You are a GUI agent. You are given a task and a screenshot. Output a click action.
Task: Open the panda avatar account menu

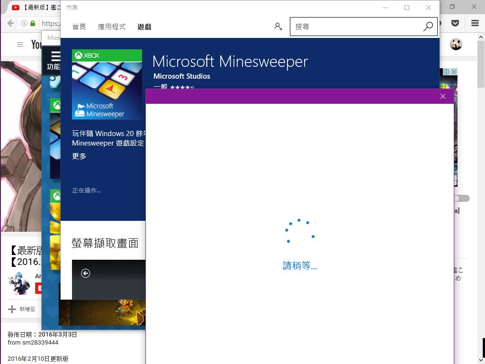click(456, 44)
